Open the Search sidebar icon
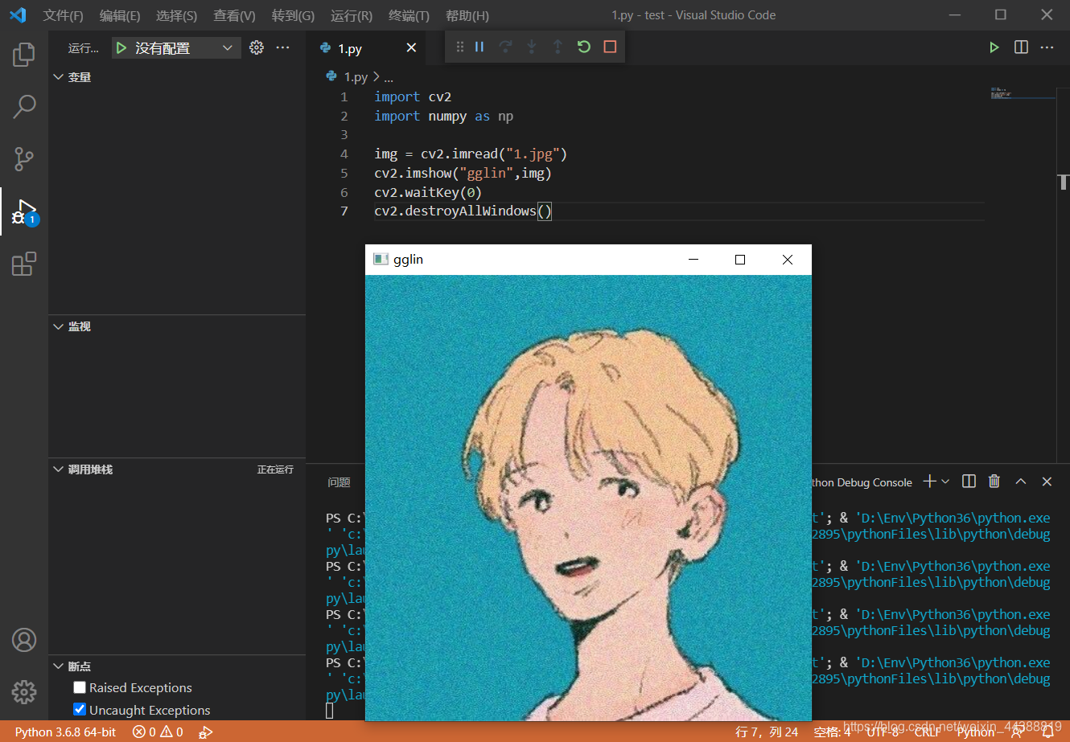The image size is (1070, 742). click(x=23, y=105)
